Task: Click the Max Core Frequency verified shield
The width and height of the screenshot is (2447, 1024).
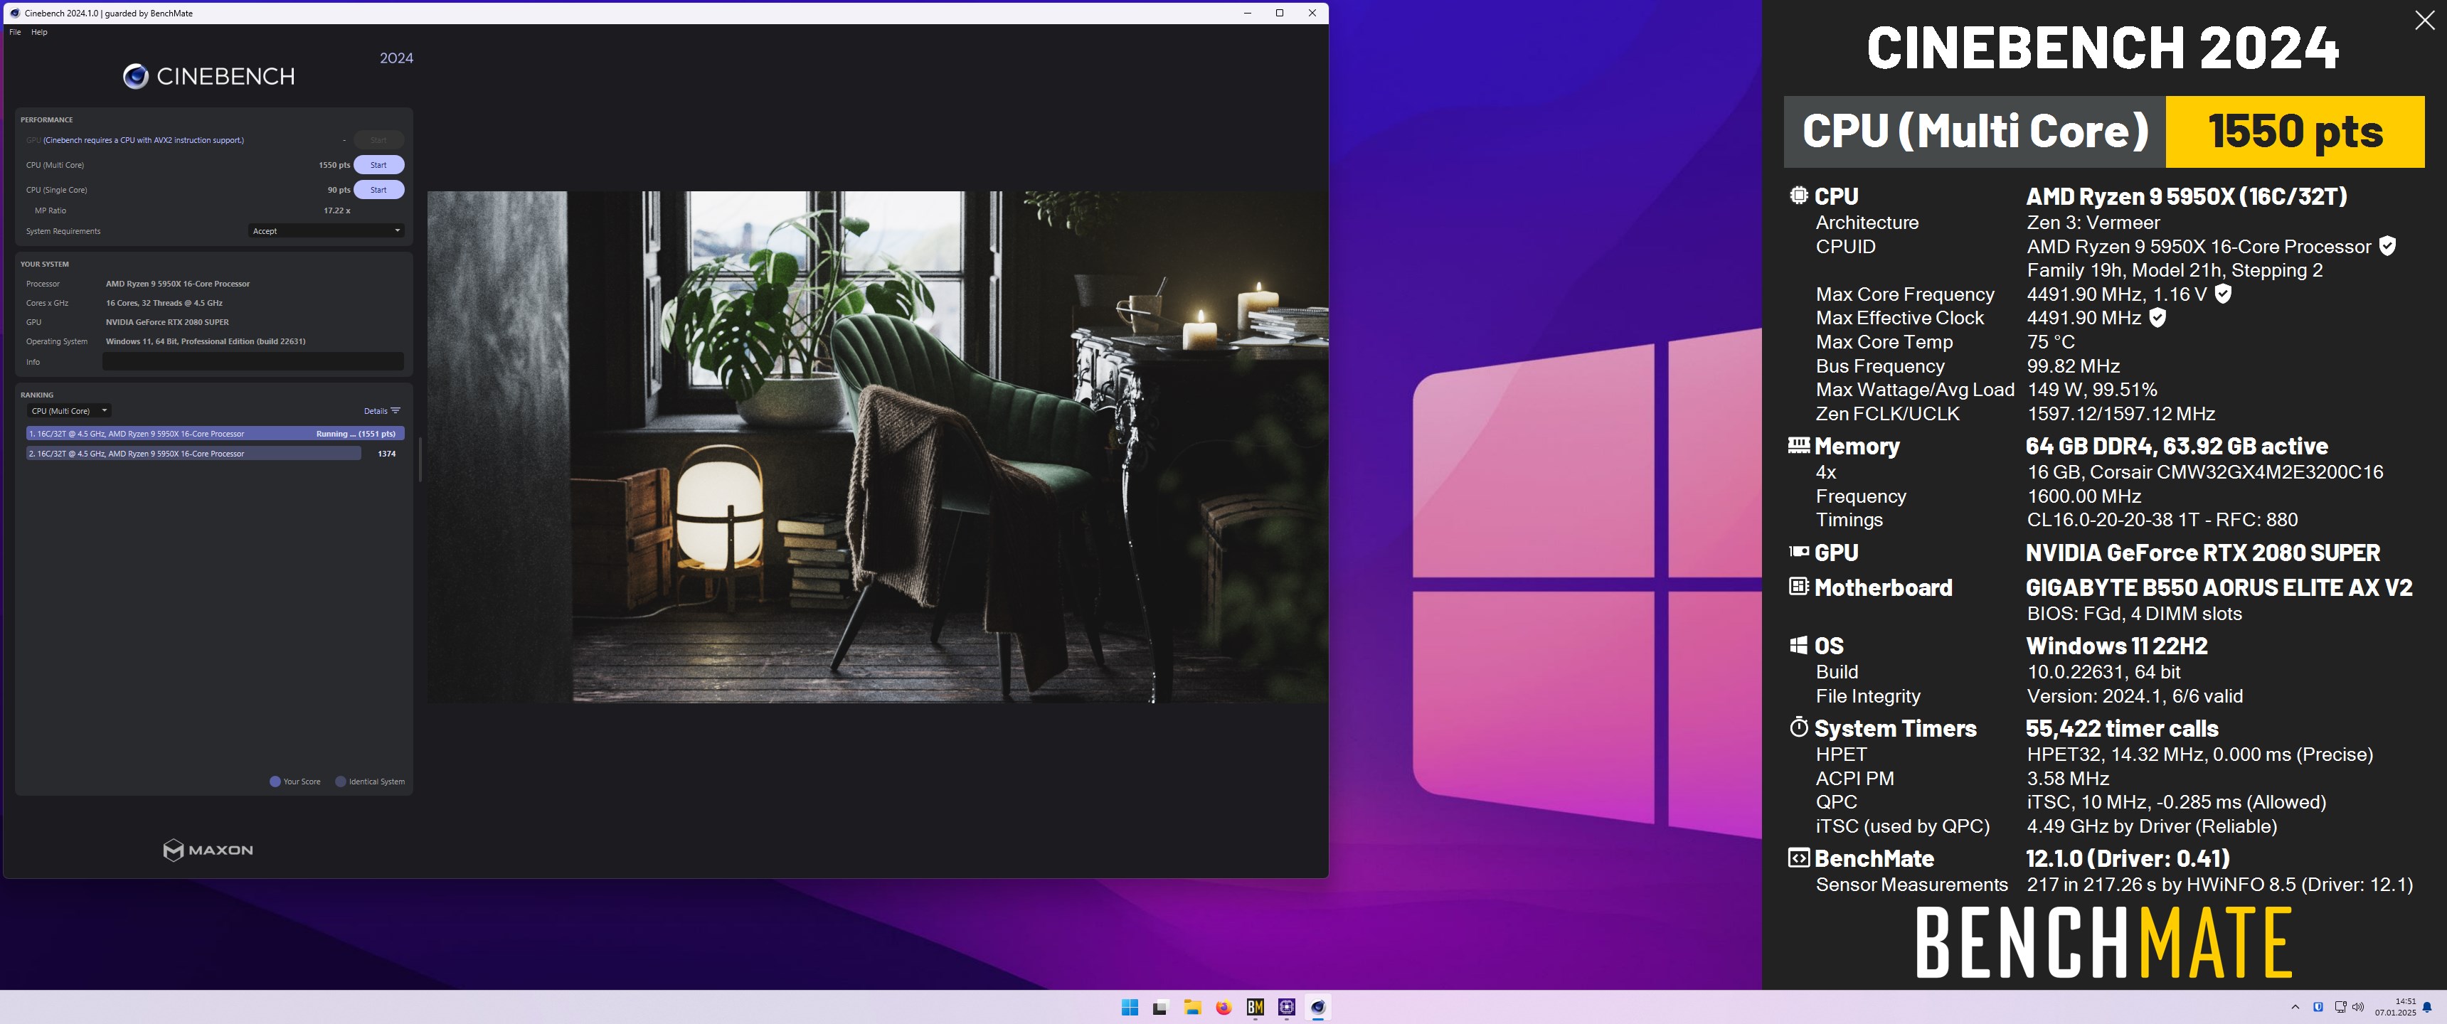Action: [2223, 294]
